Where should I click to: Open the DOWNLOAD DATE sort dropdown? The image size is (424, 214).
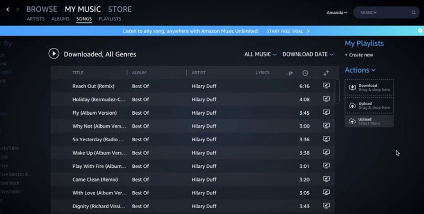tap(308, 54)
